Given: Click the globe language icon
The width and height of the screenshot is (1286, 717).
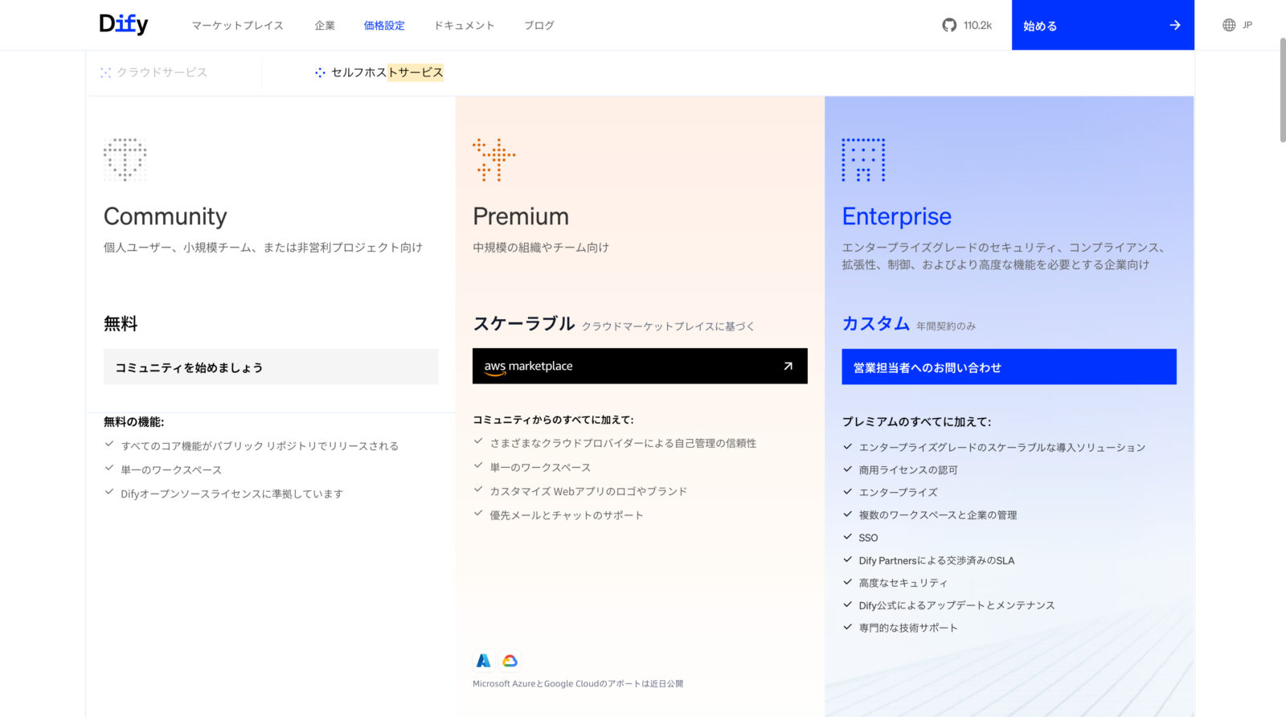Looking at the screenshot, I should click(x=1229, y=25).
